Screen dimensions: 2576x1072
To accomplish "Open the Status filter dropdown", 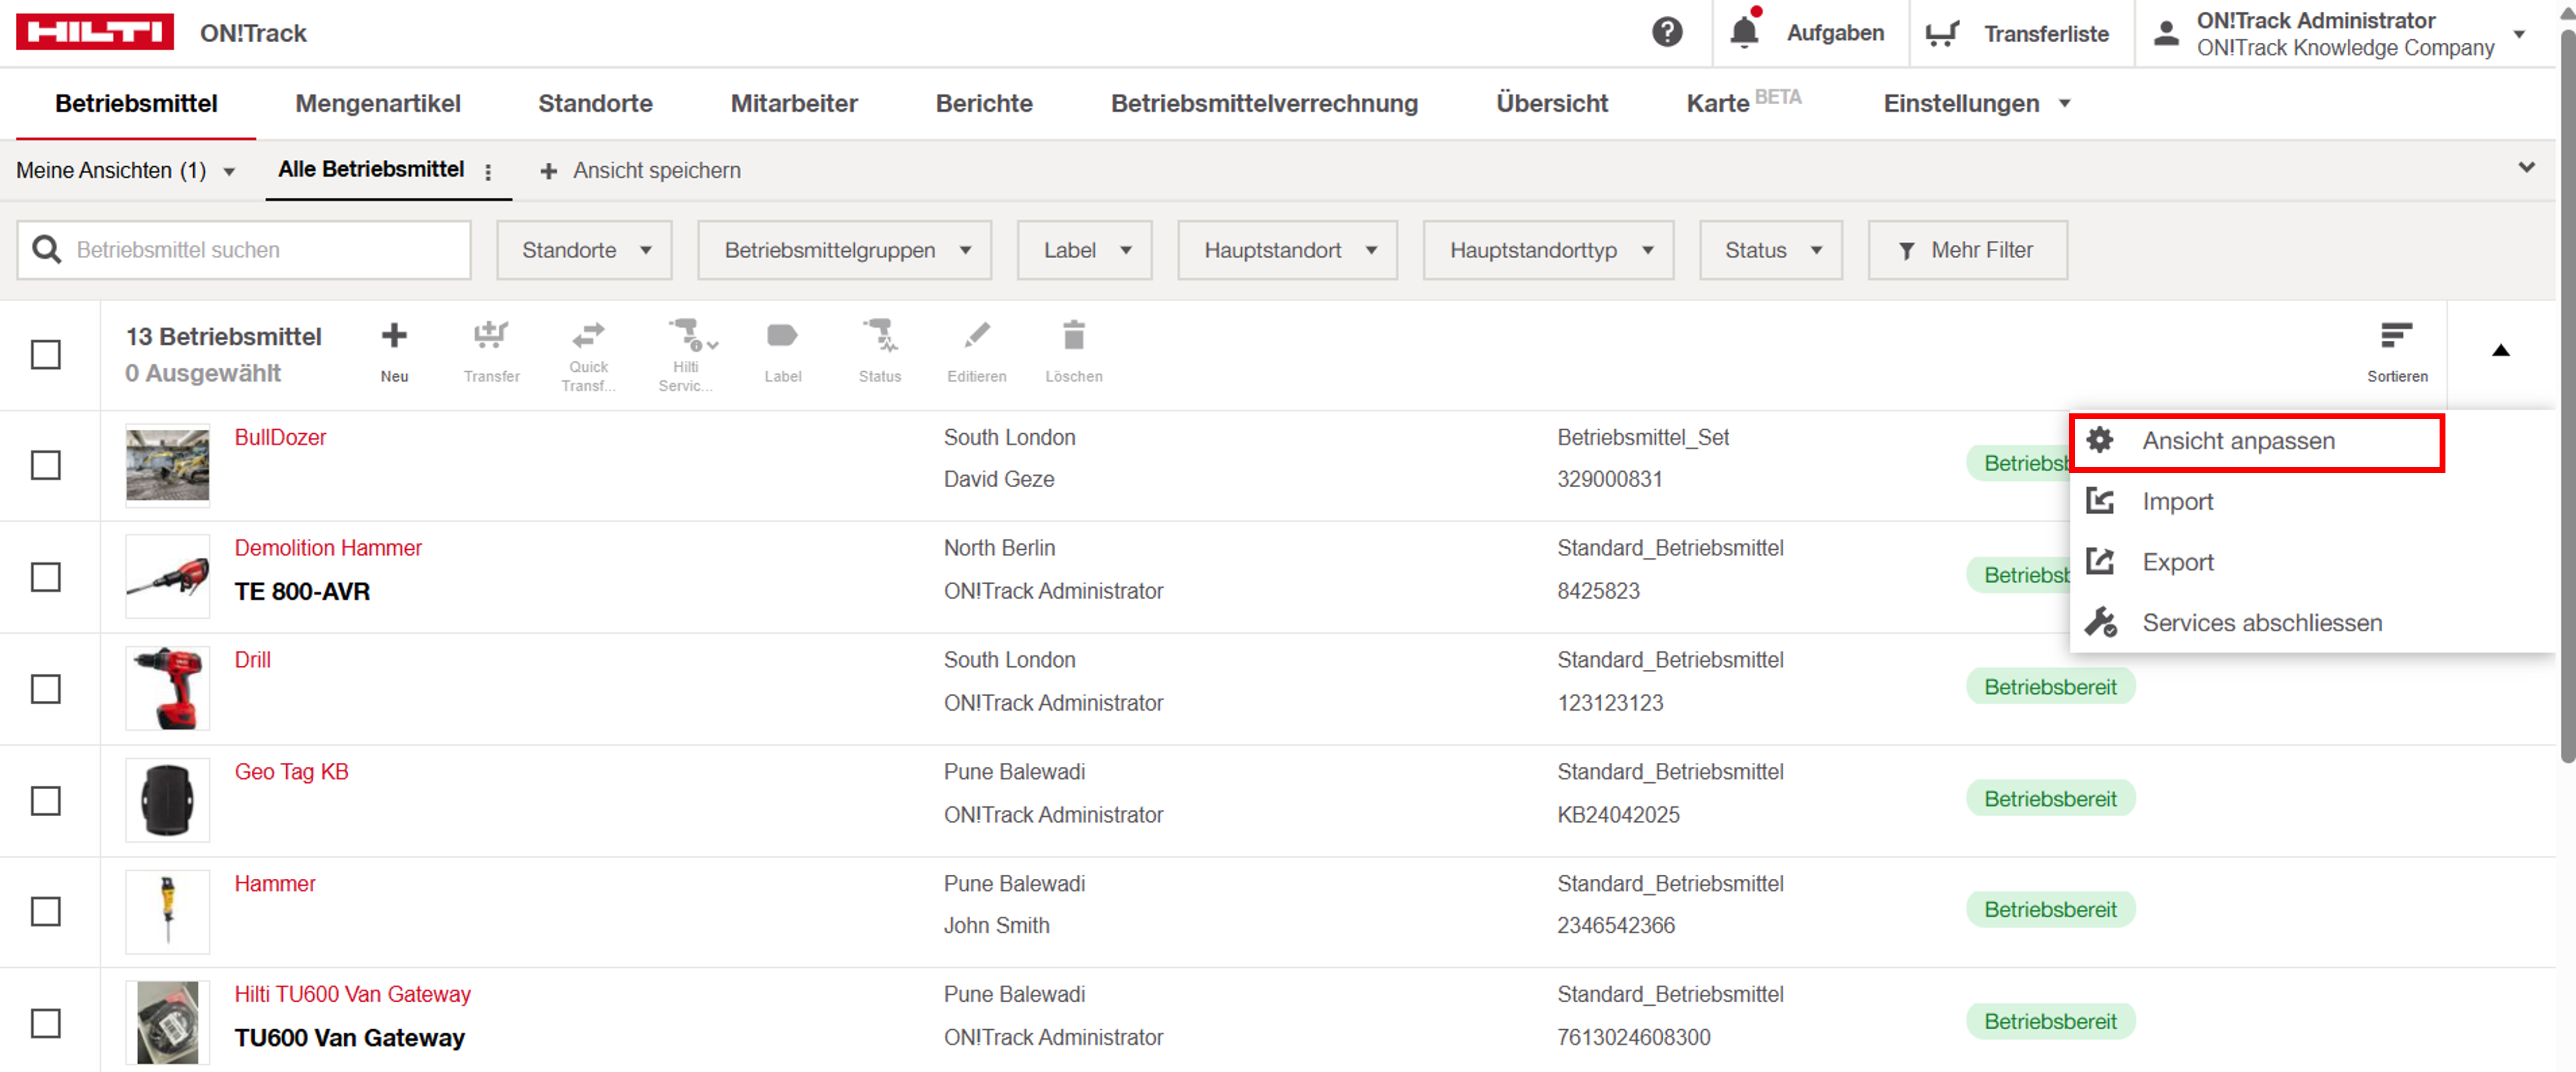I will click(x=1770, y=250).
